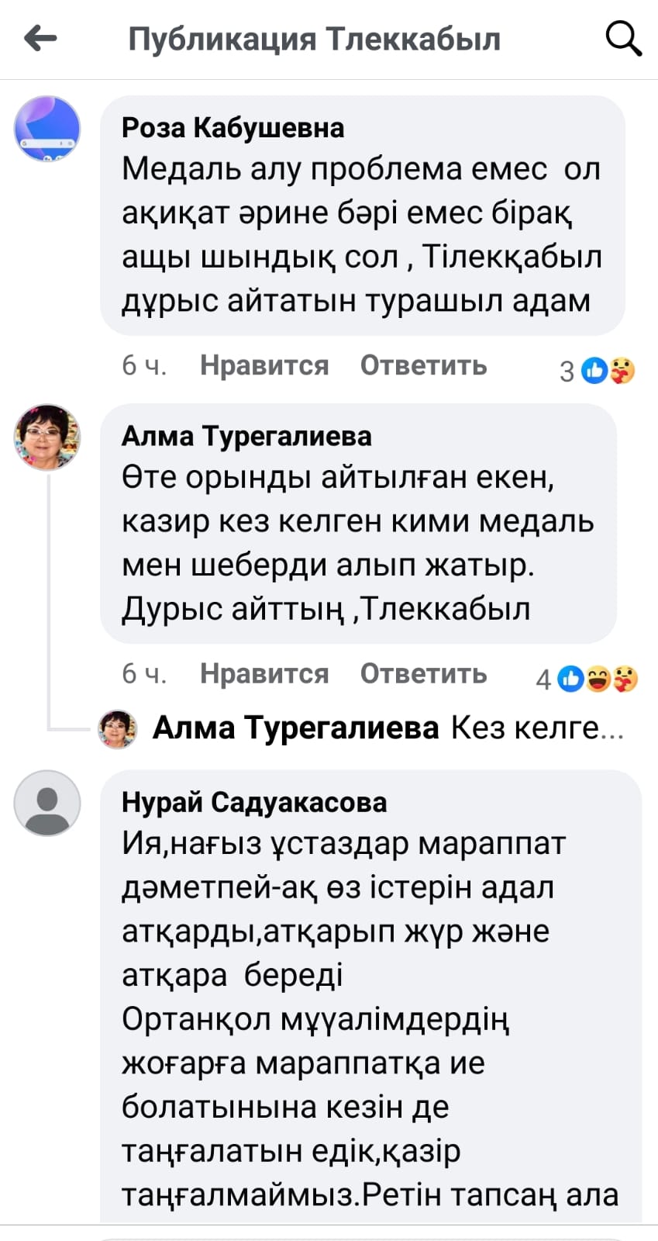
Task: Tap the back arrow icon
Action: 41,37
